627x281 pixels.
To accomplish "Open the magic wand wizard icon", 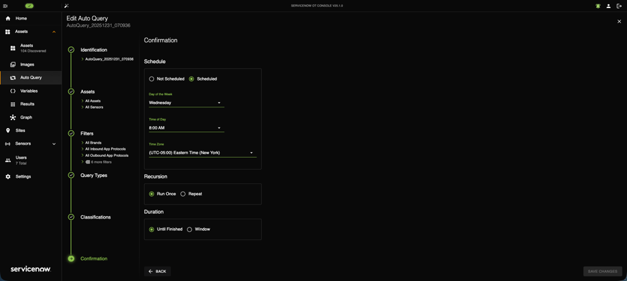I will 66,6.
